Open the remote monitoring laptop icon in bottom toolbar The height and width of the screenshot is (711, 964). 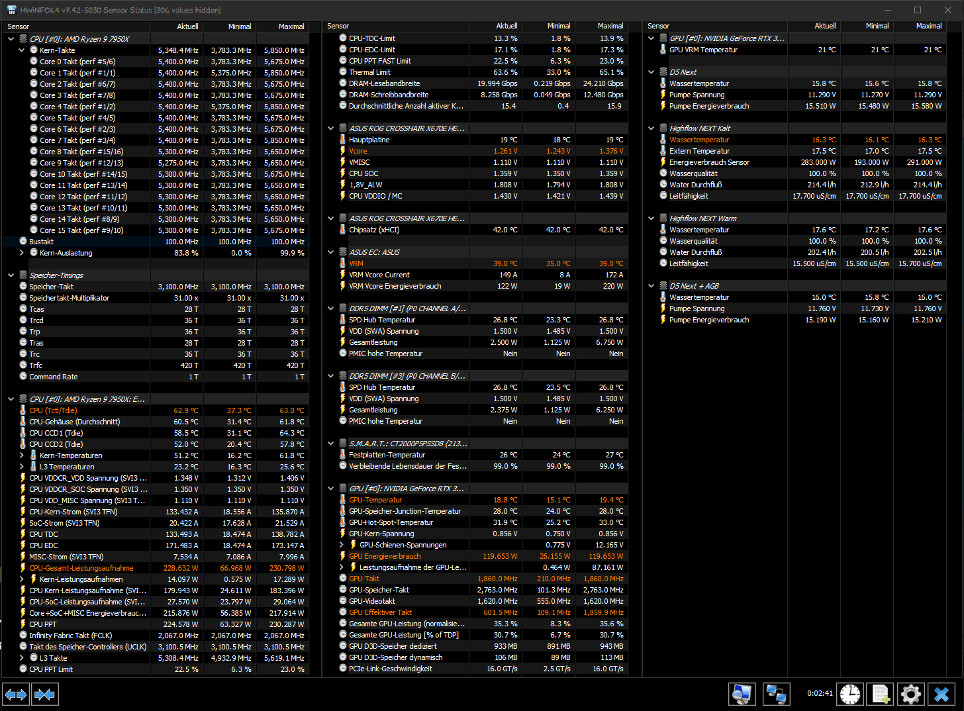(742, 694)
